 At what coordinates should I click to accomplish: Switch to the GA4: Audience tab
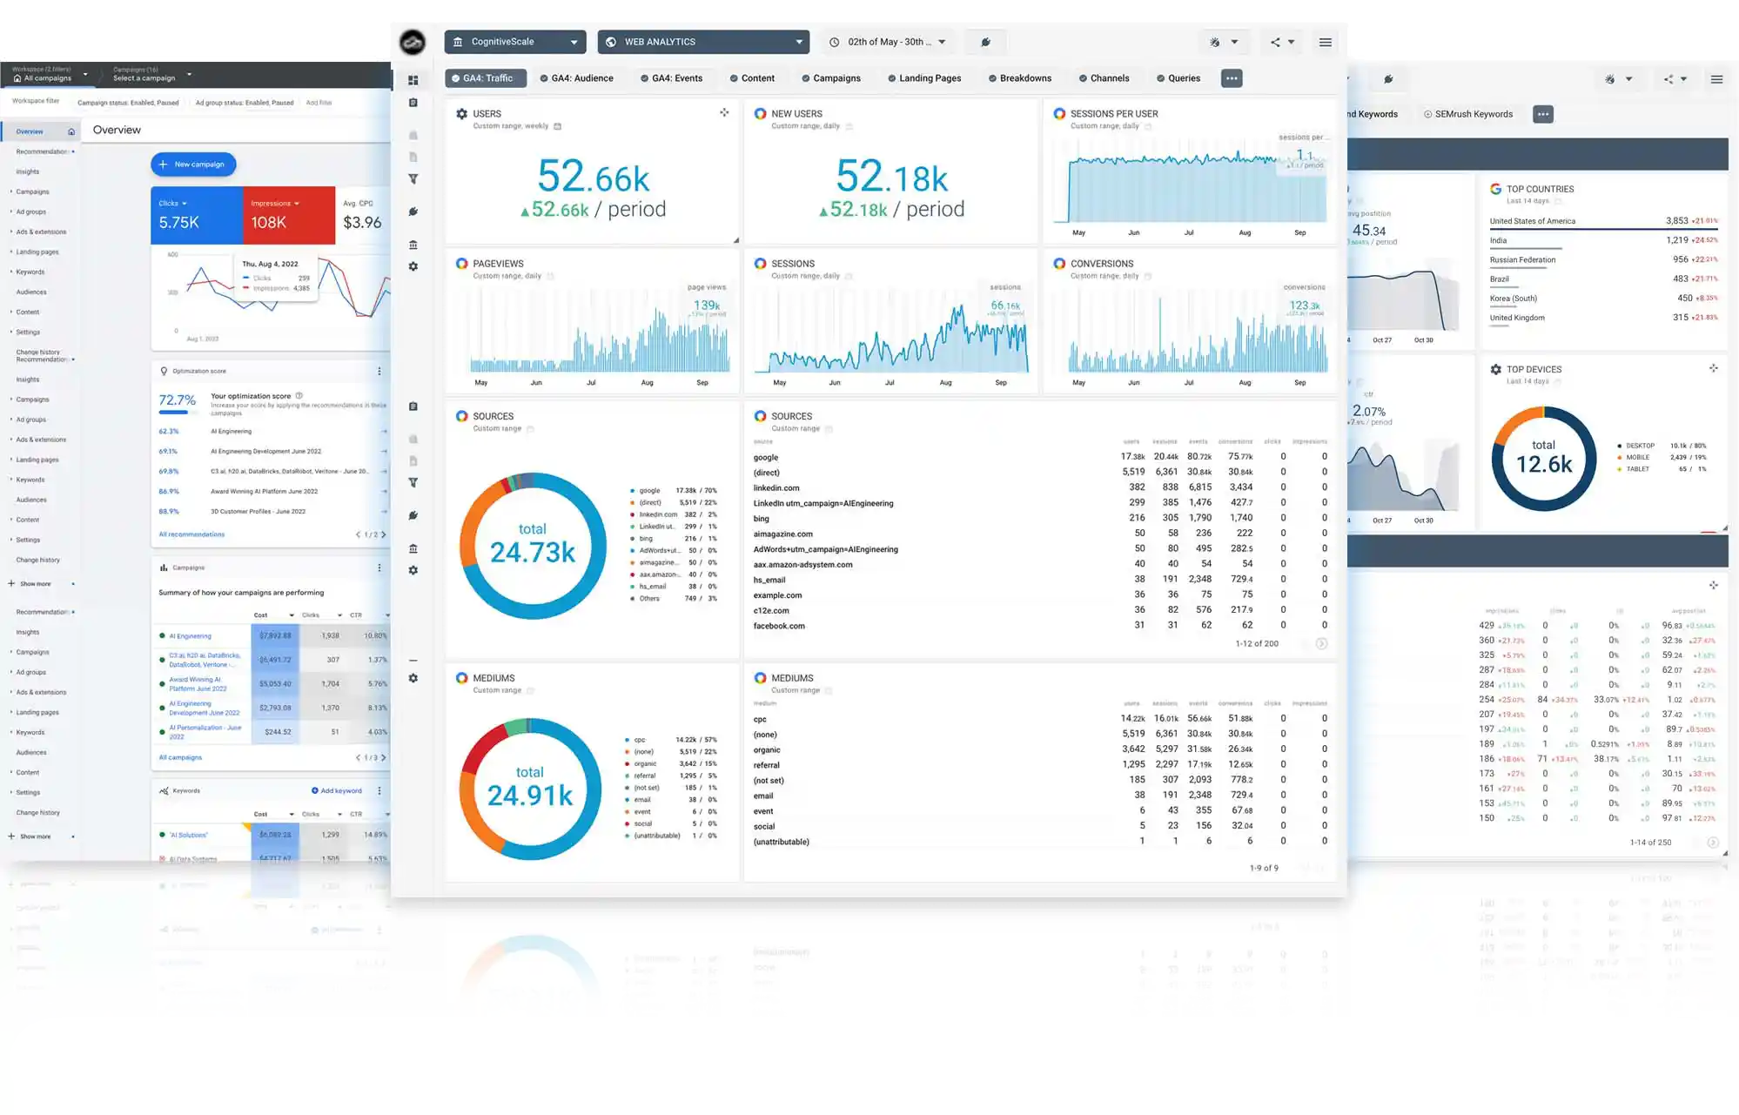pos(576,78)
